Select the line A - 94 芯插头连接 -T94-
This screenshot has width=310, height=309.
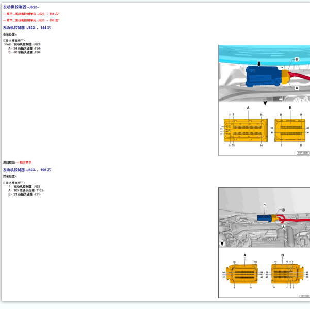point(25,48)
